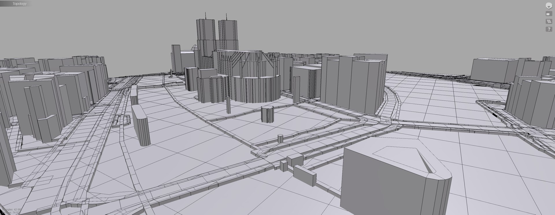555x215 pixels.
Task: Click the Topology view label
Action: (20, 4)
